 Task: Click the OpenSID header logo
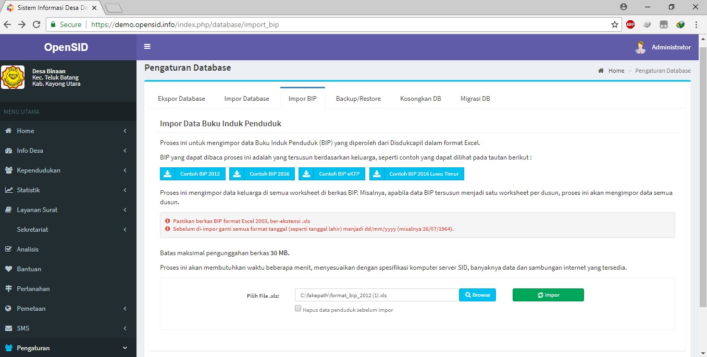click(x=66, y=47)
